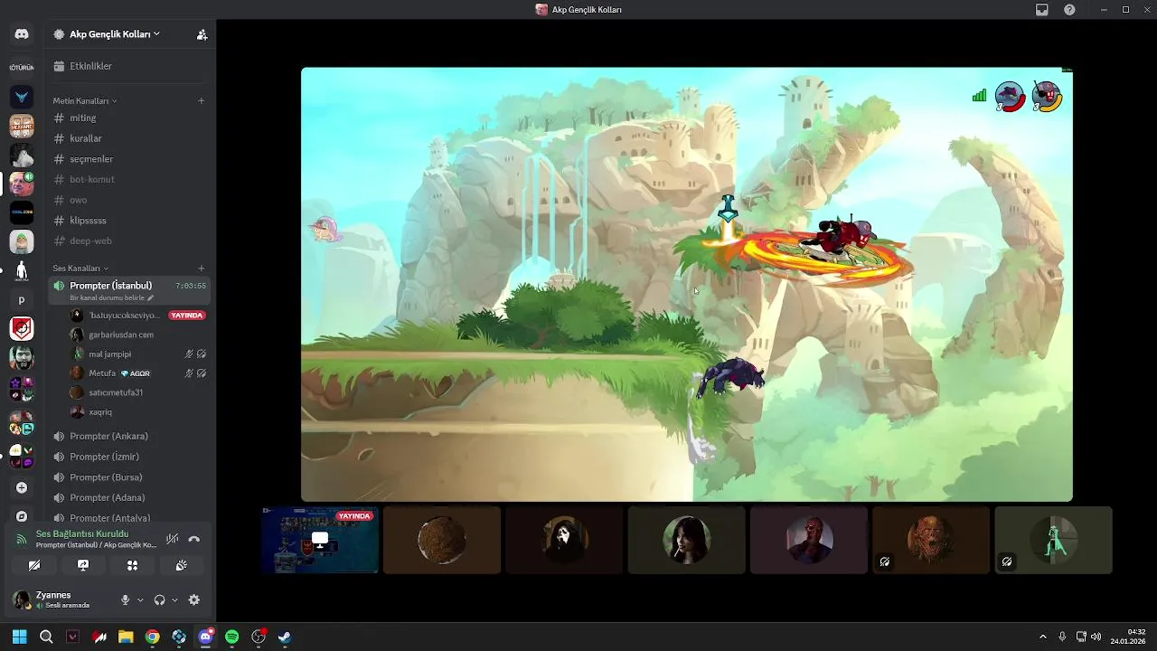
Task: Open the activities launcher button
Action: (x=132, y=565)
